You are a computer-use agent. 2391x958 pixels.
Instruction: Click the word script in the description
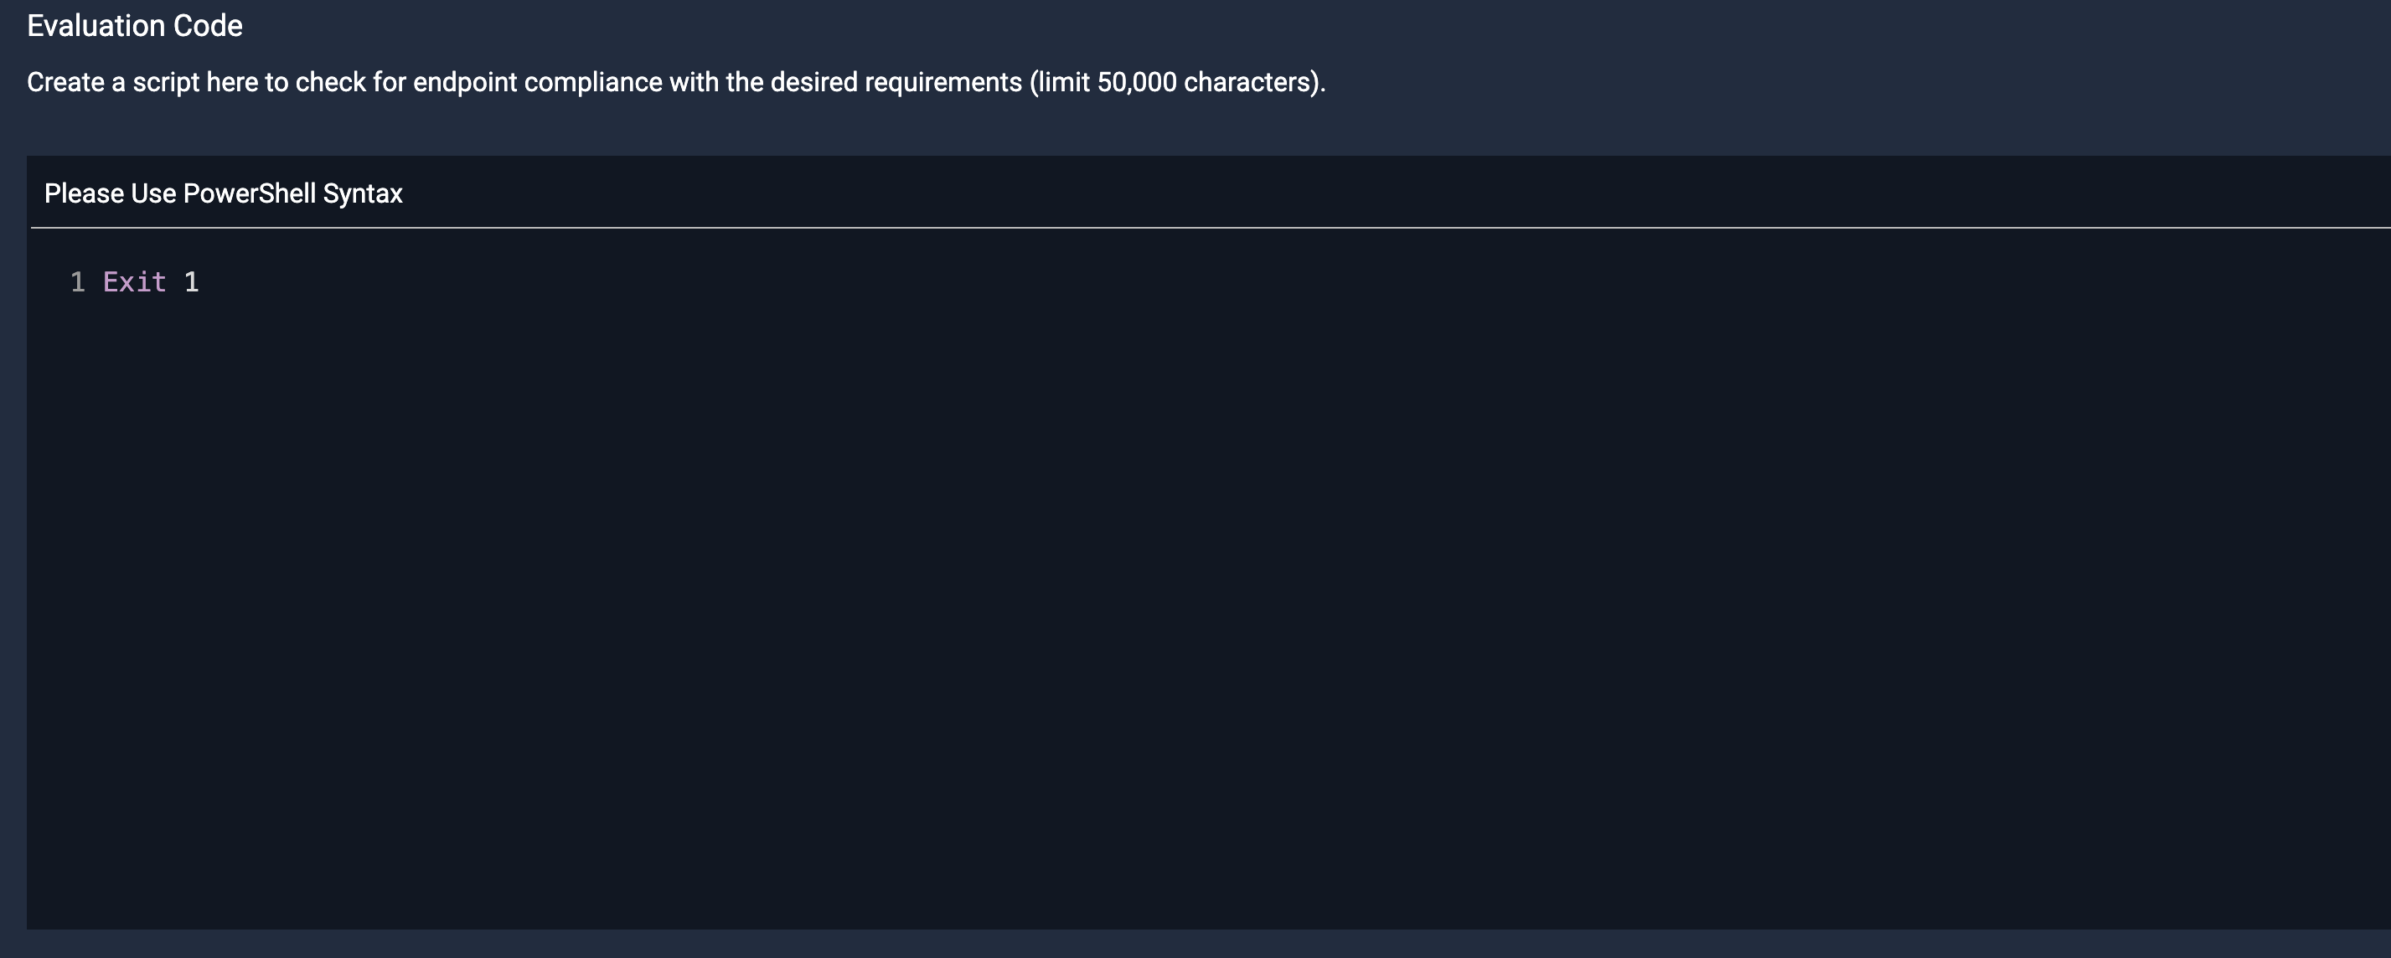pos(166,83)
